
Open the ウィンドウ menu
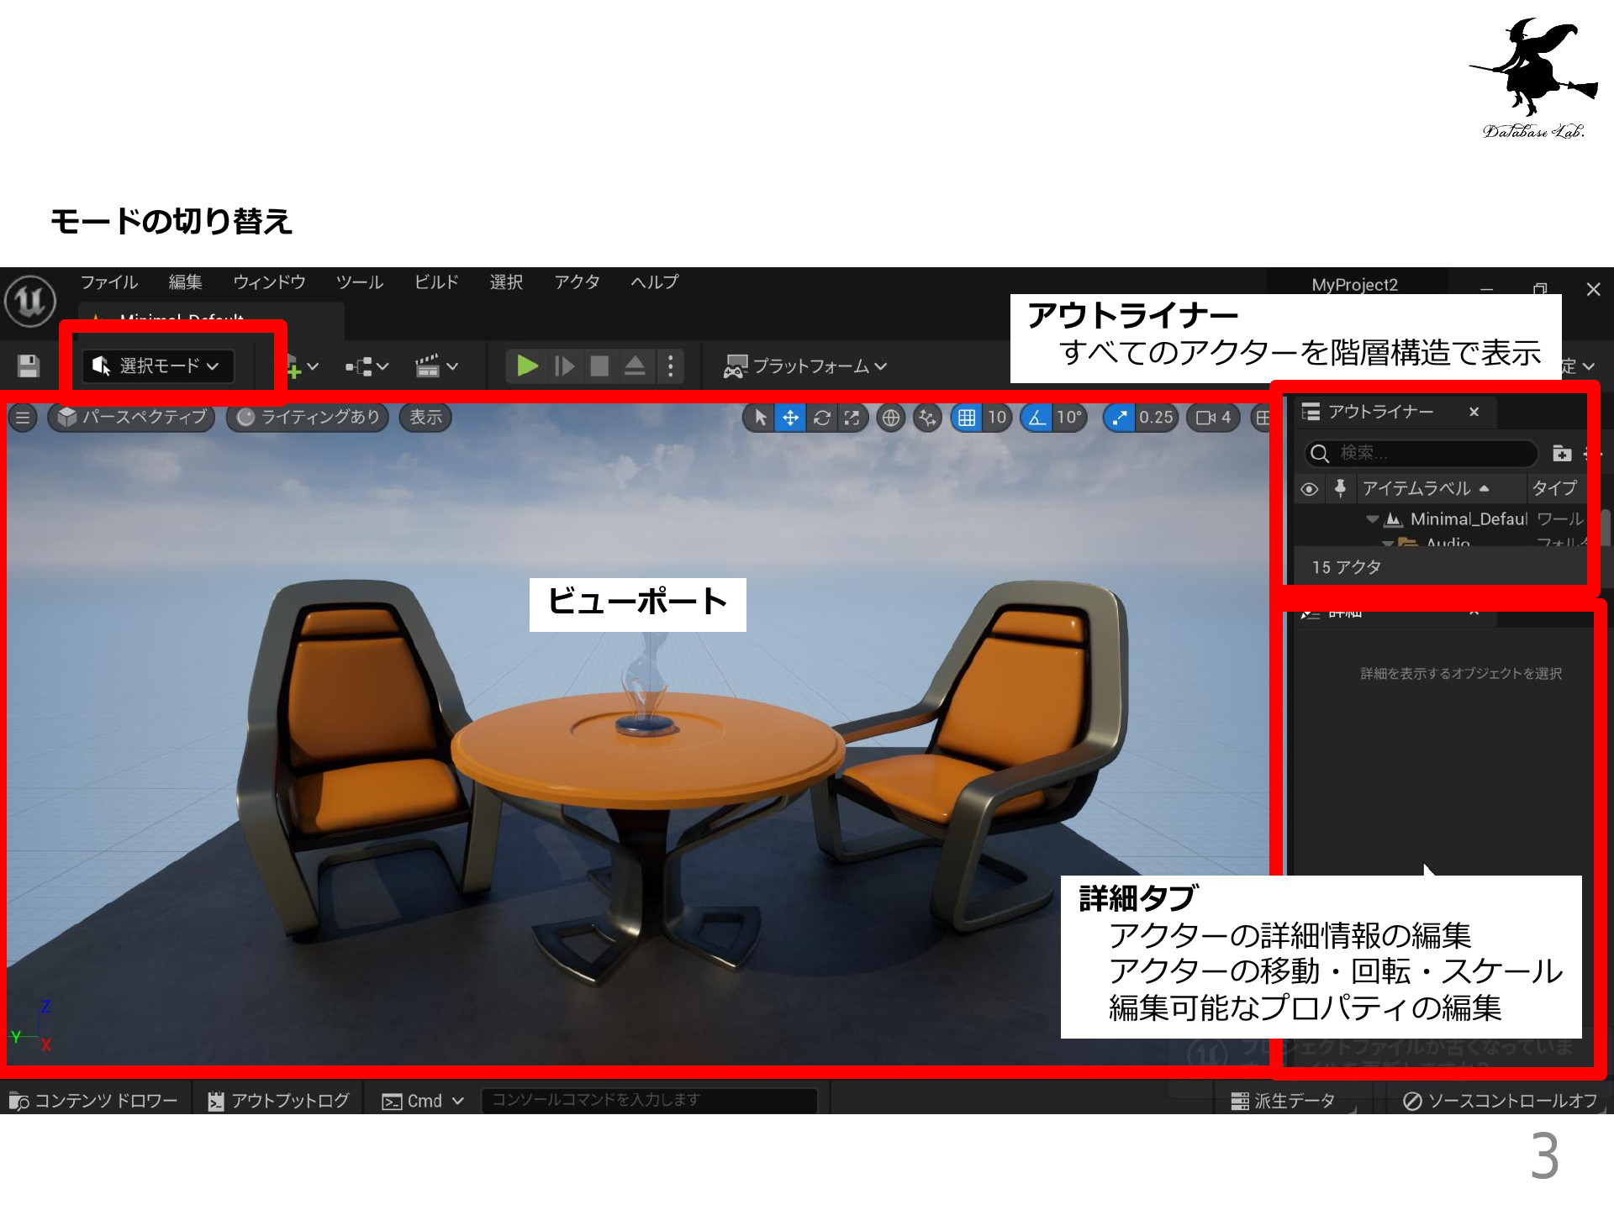tap(269, 282)
